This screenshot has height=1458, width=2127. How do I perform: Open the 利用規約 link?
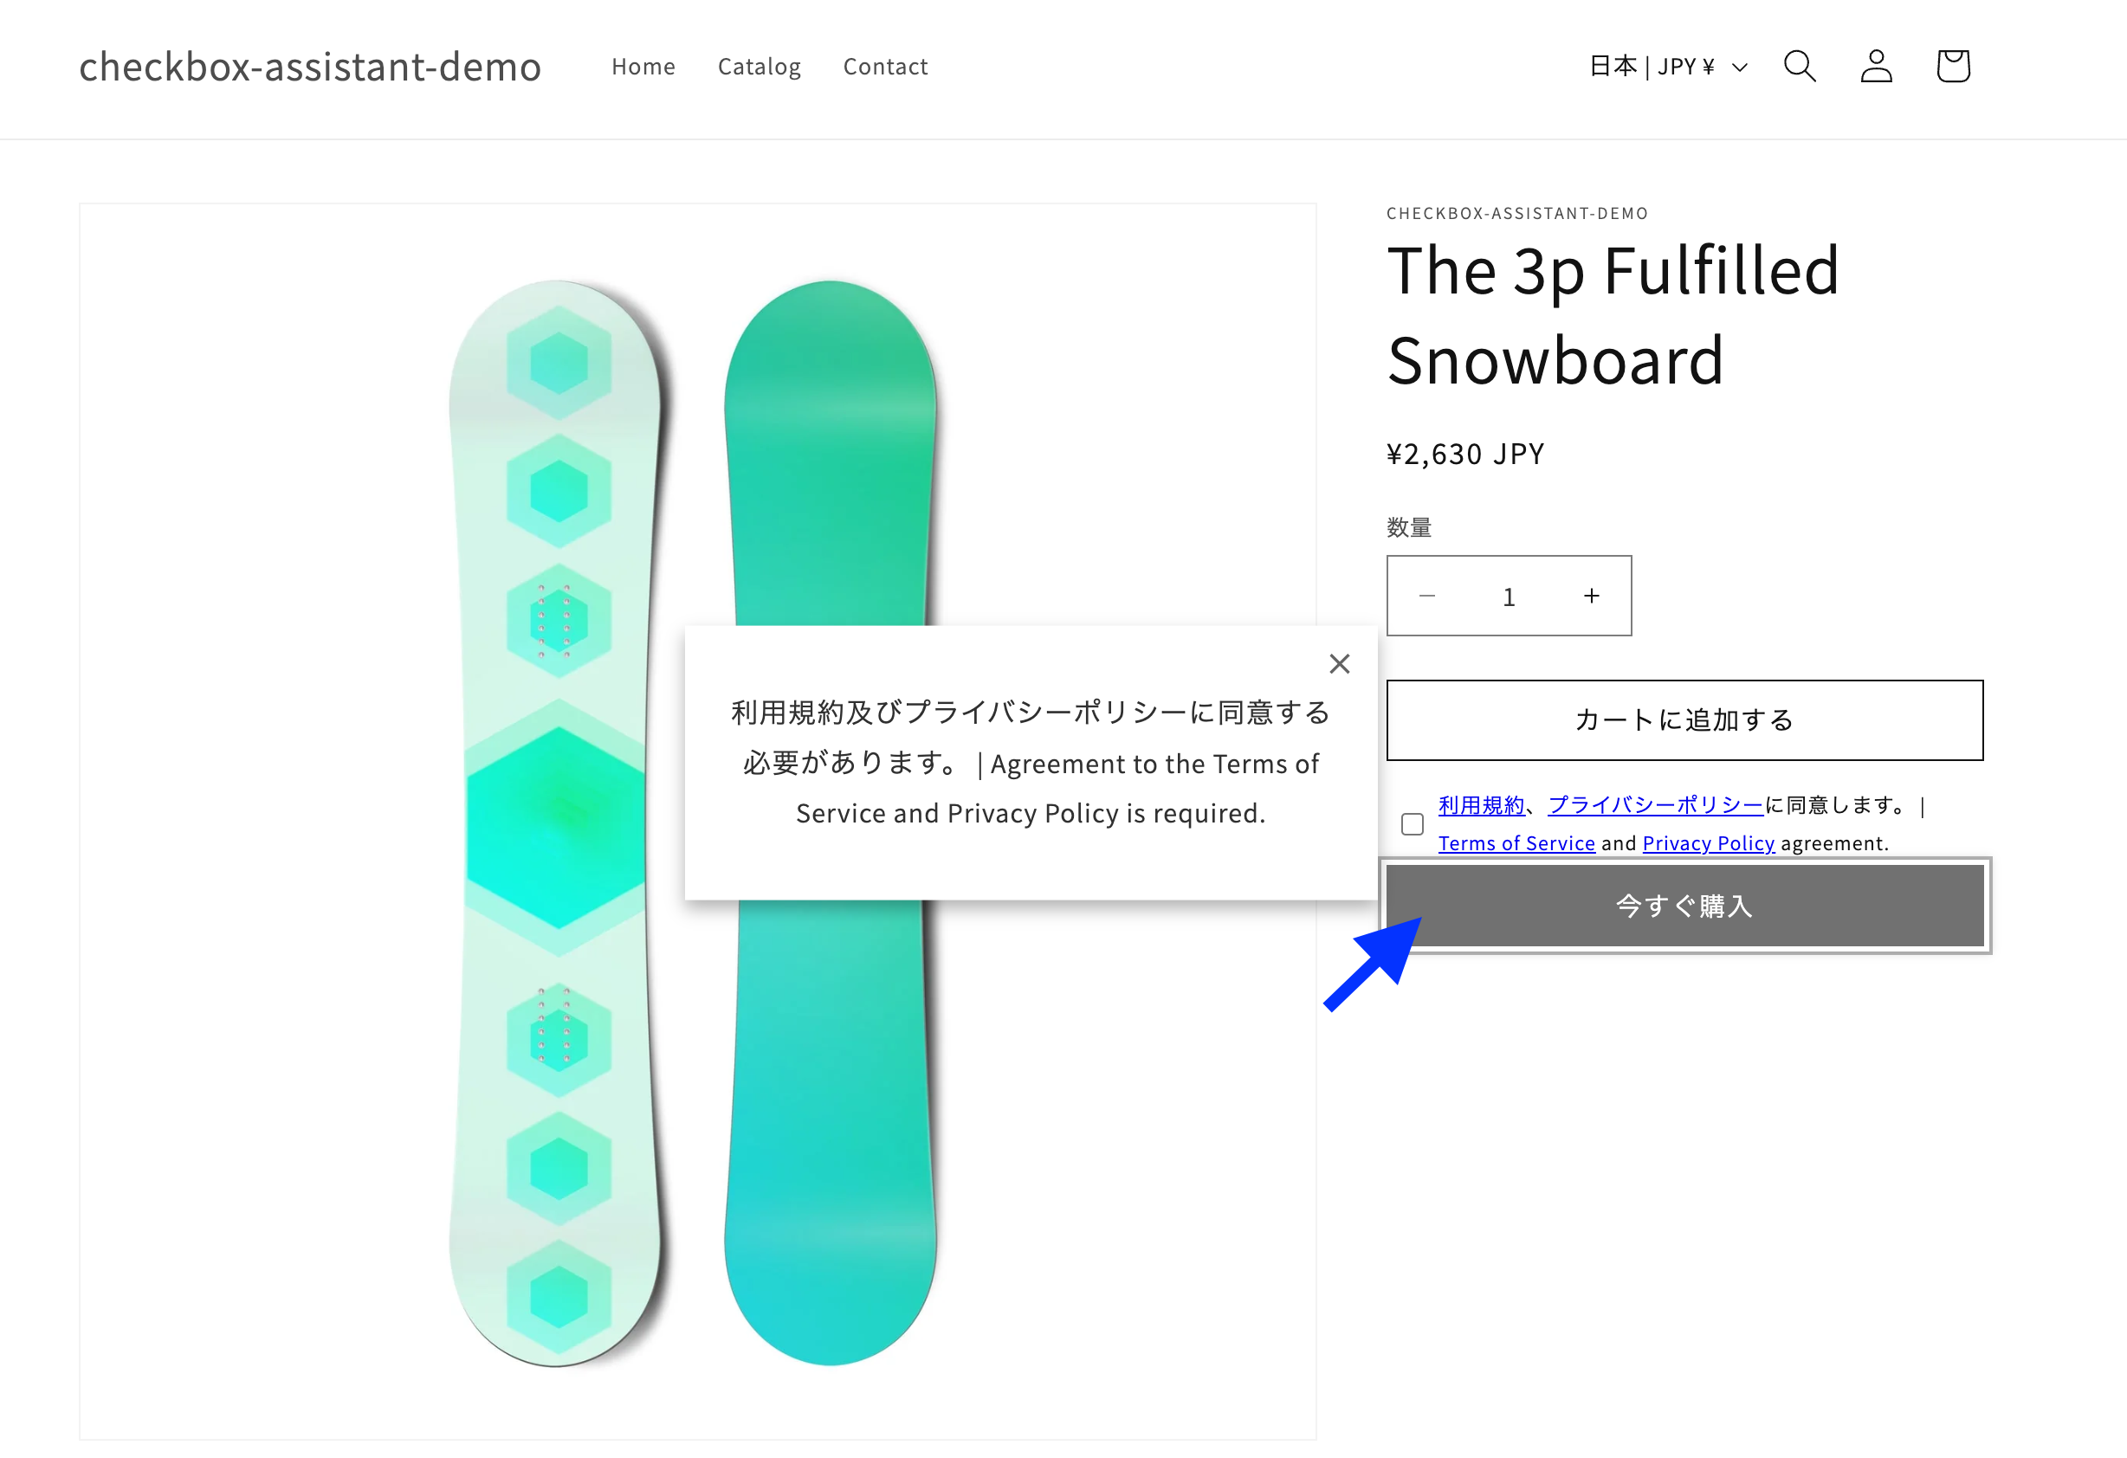click(1481, 804)
